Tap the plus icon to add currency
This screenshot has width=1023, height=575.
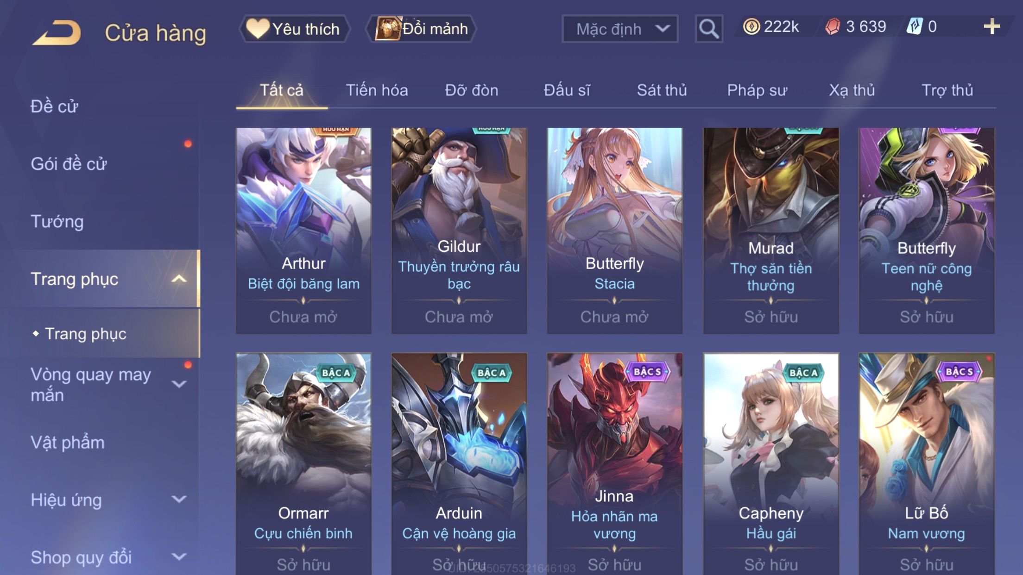coord(991,26)
